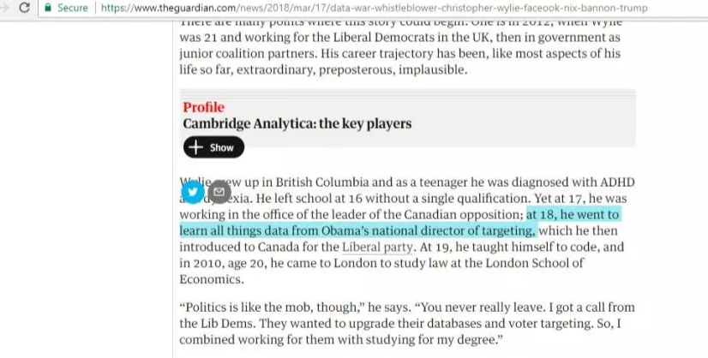Click the plus icon inside Show button
The height and width of the screenshot is (358, 708).
point(195,147)
